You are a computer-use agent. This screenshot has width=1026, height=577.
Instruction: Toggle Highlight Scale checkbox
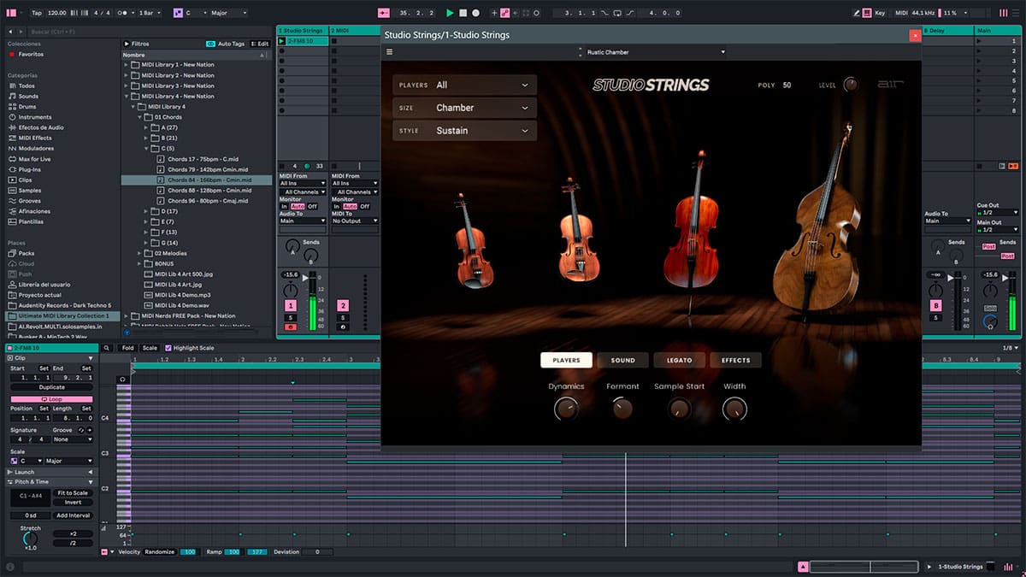[168, 348]
